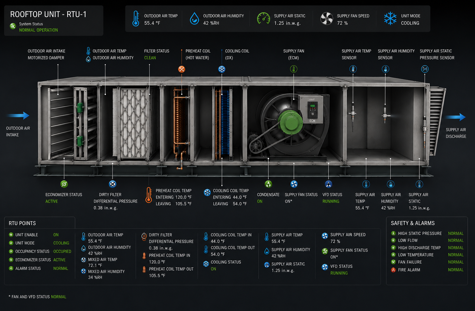The height and width of the screenshot is (311, 475).
Task: Click the economizer status green leaf icon
Action: point(64,184)
